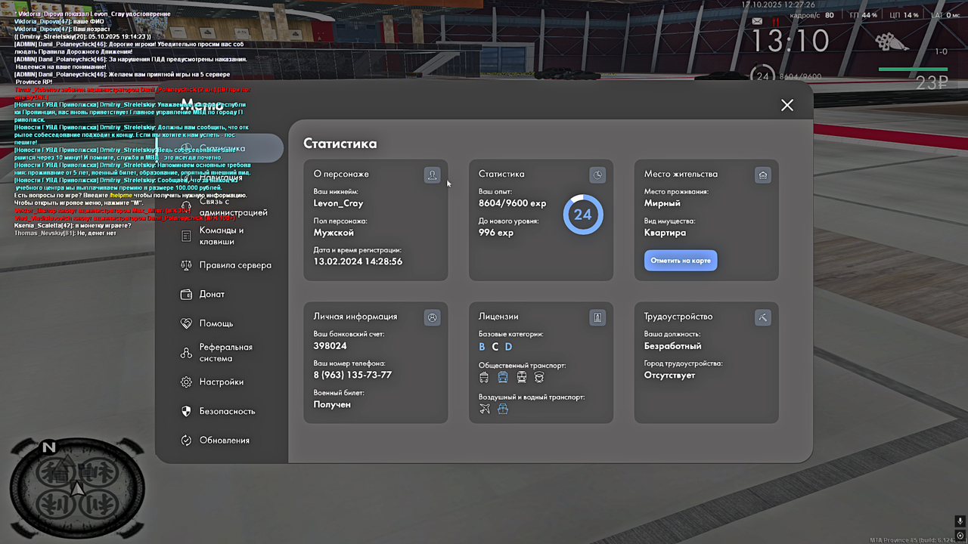Click the 23₽ money balance

[x=931, y=83]
